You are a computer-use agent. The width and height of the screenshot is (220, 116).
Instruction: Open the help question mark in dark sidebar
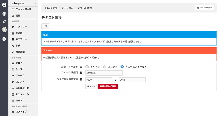pos(4,39)
